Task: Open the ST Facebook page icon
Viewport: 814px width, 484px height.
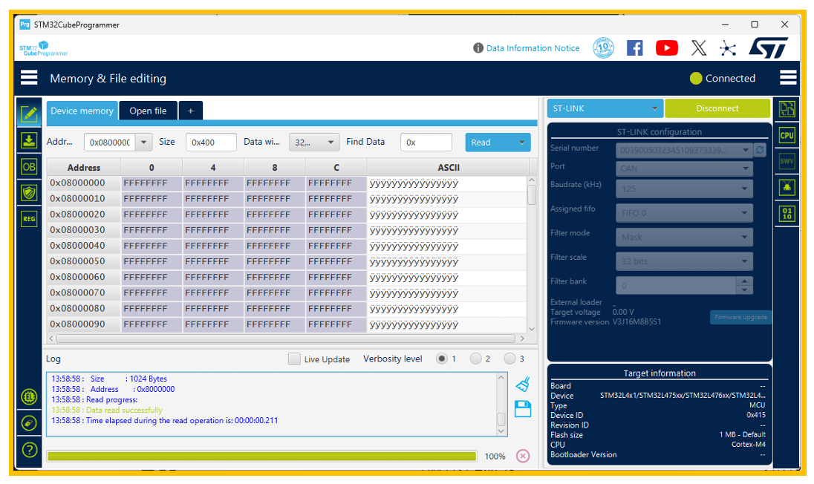Action: (634, 48)
